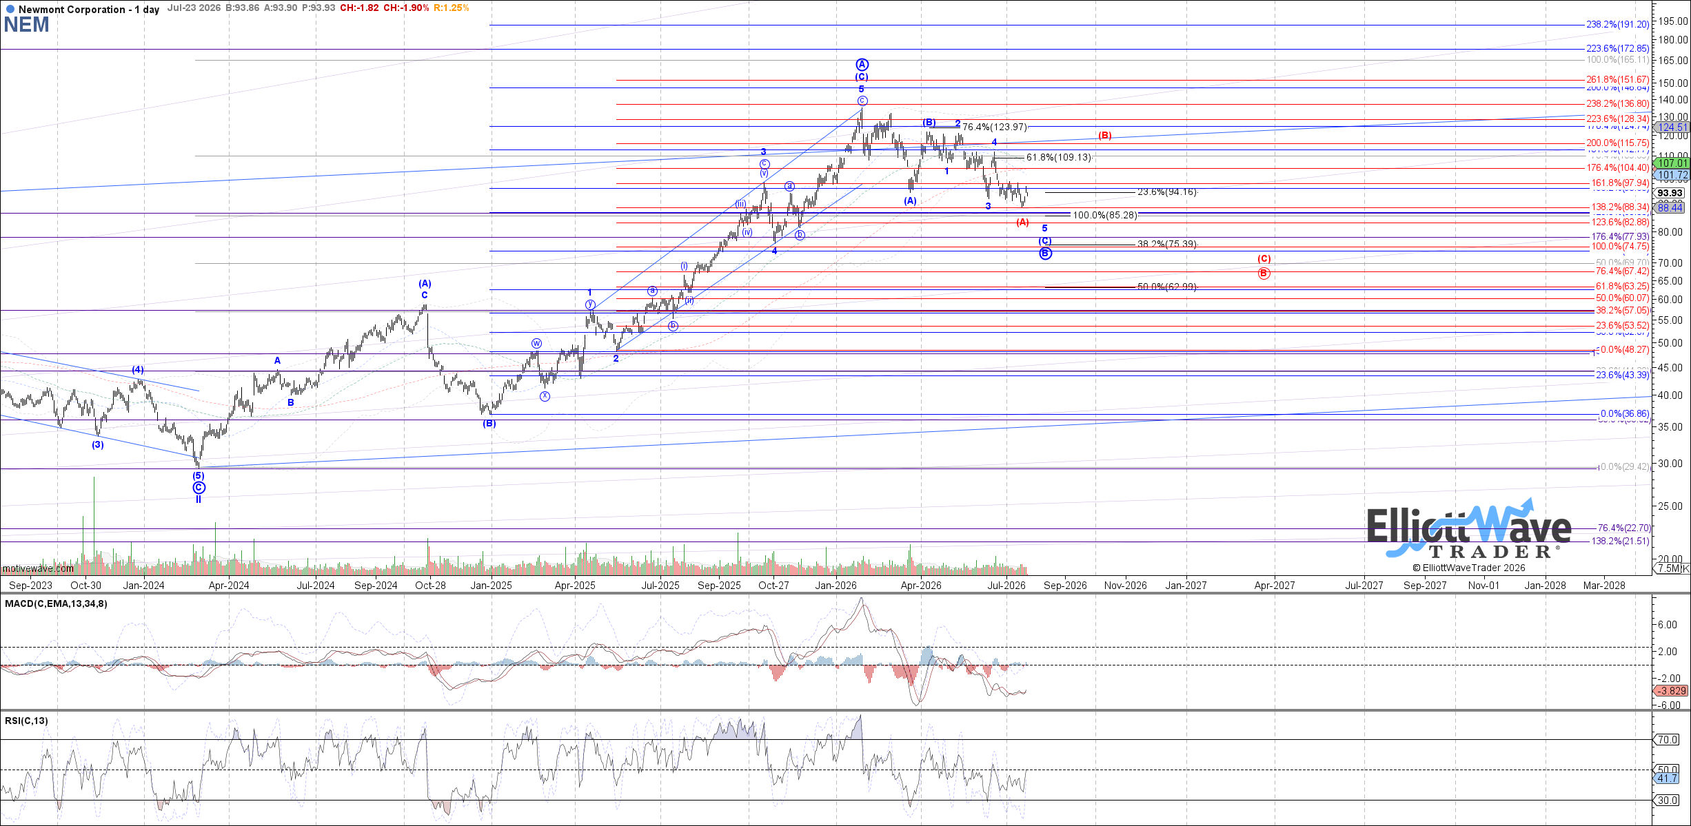1691x826 pixels.
Task: Click the price readout P:93.93
Action: [x=320, y=8]
